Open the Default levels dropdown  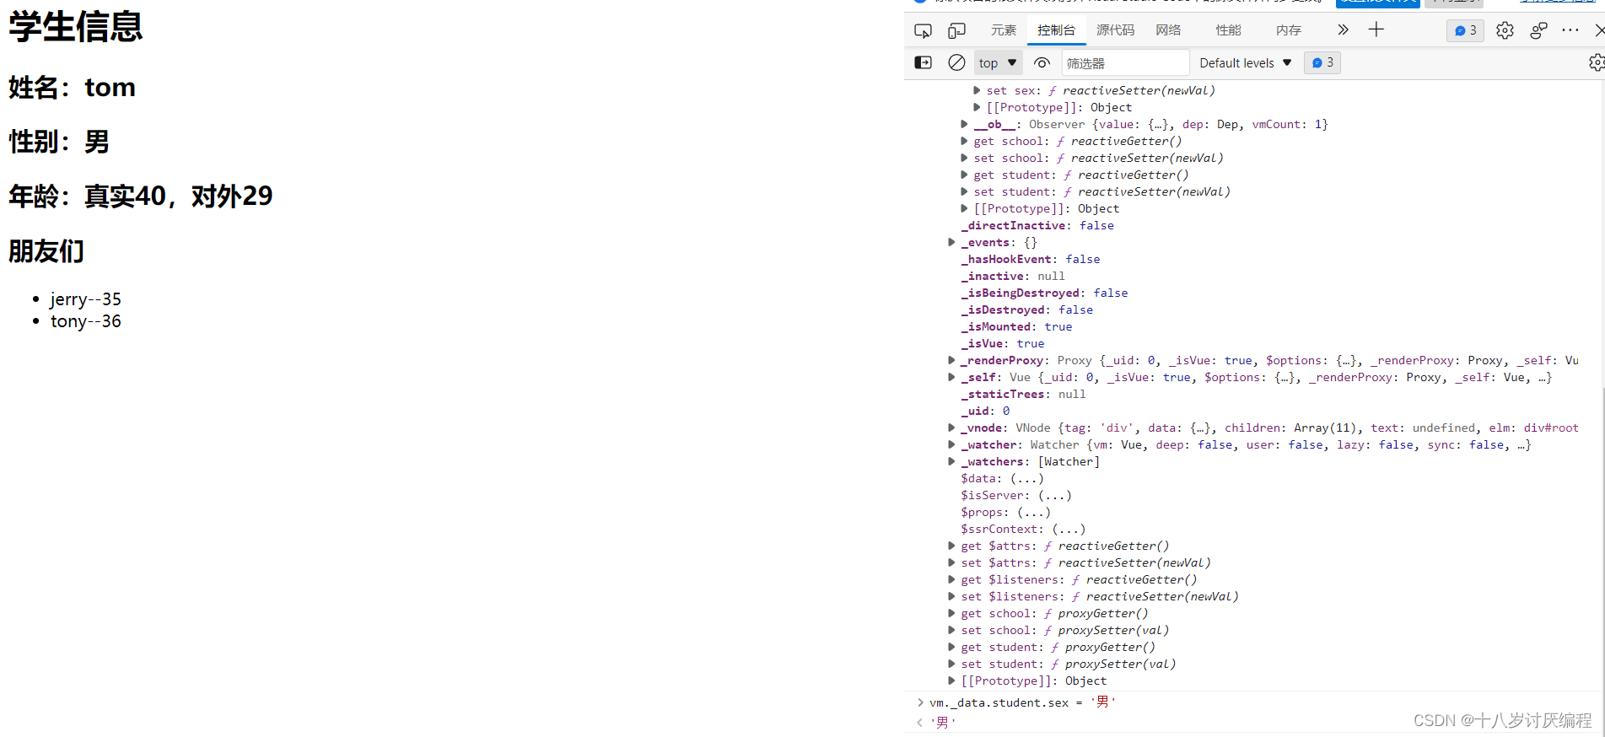pyautogui.click(x=1246, y=62)
